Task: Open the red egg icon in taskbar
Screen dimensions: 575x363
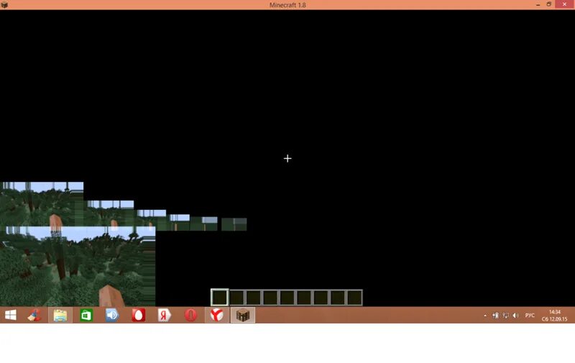Action: pyautogui.click(x=138, y=315)
